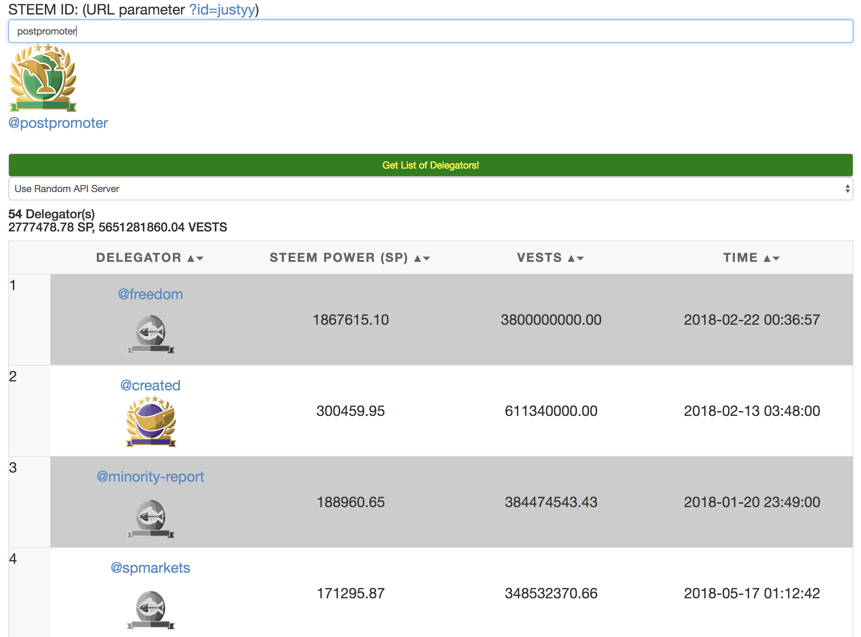861x637 pixels.
Task: Focus the STEEM ID input field
Action: pos(430,31)
